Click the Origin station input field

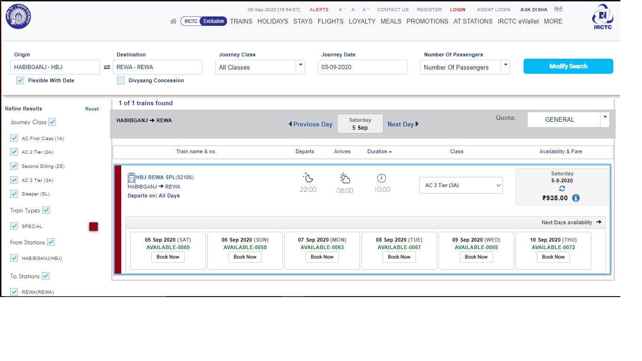tap(55, 67)
